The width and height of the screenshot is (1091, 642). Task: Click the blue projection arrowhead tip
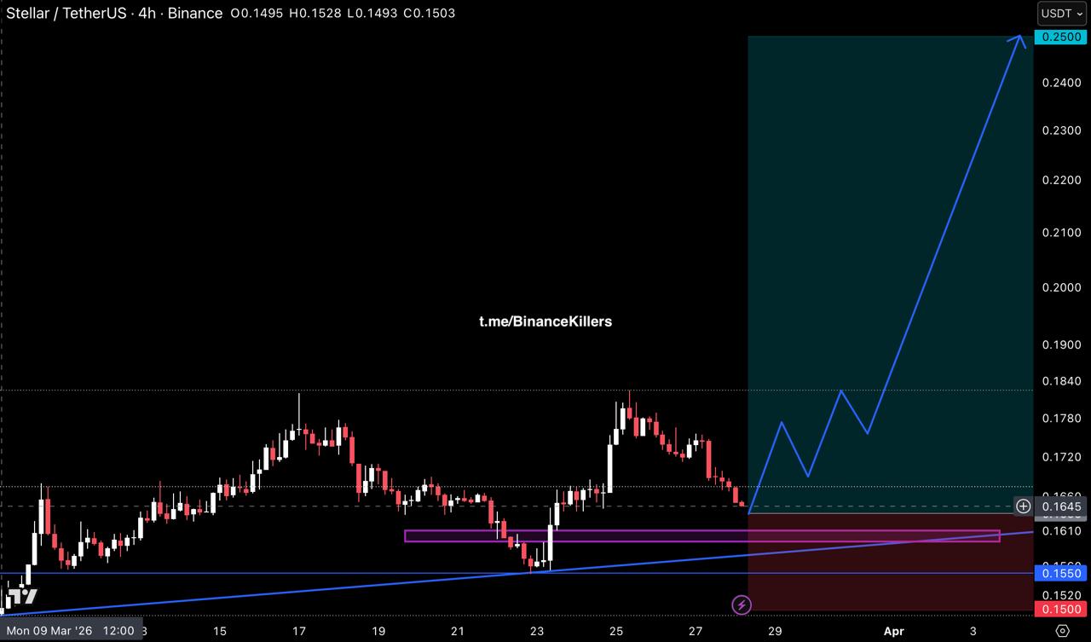1023,38
